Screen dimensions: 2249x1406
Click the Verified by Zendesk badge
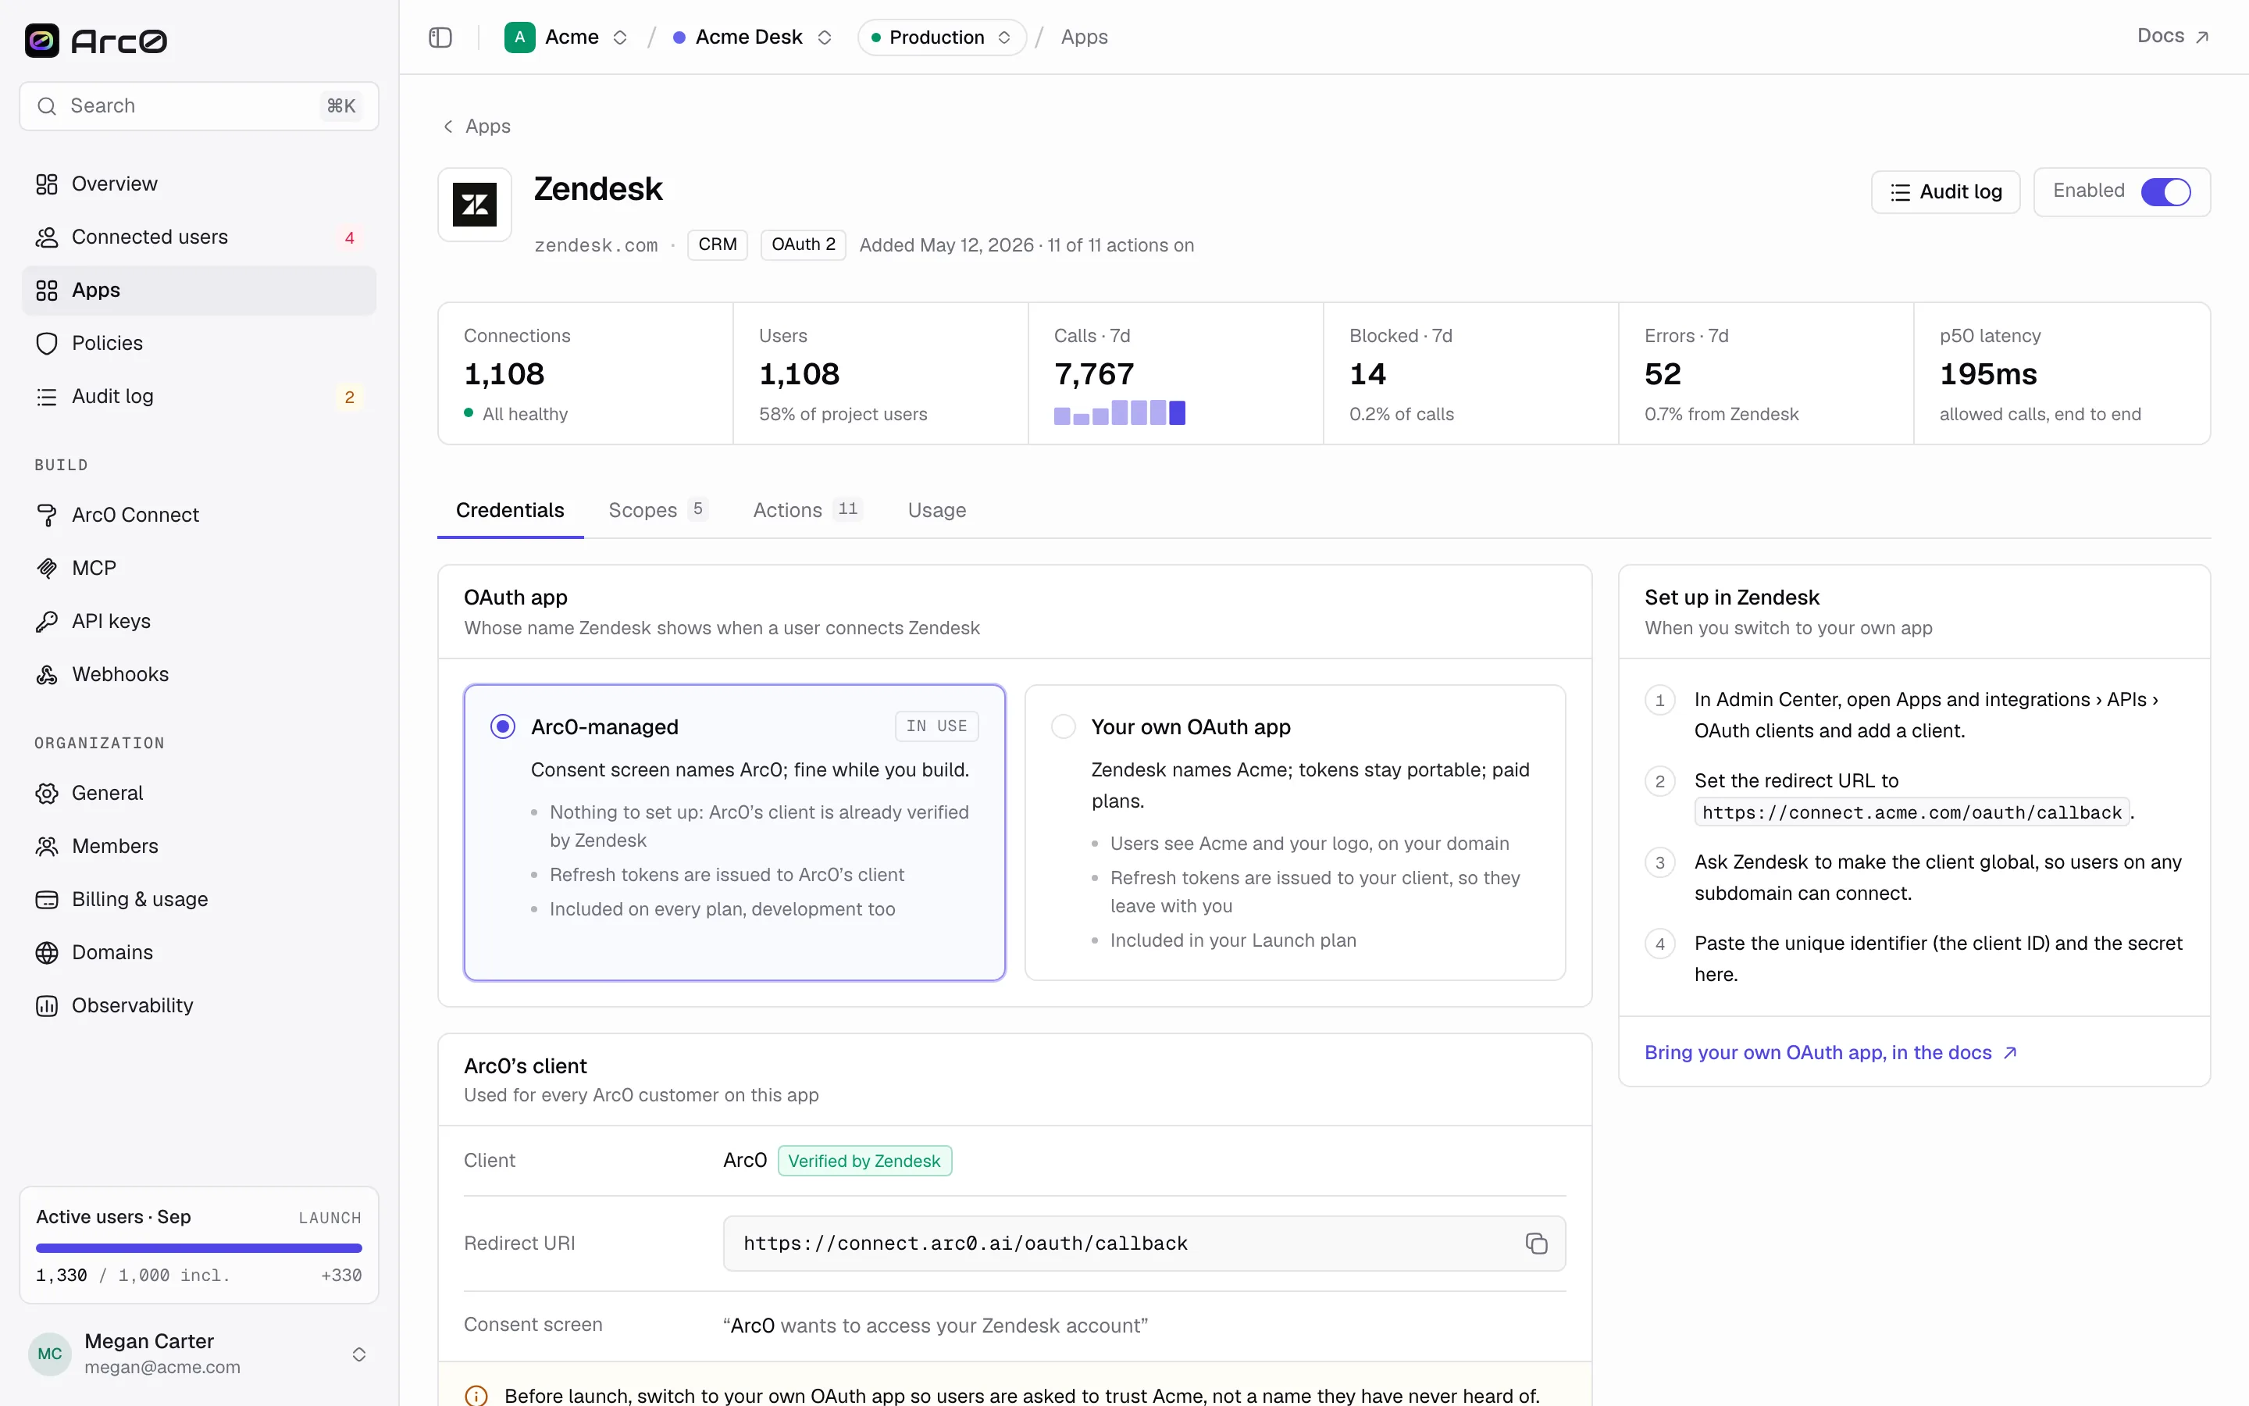pos(864,1161)
